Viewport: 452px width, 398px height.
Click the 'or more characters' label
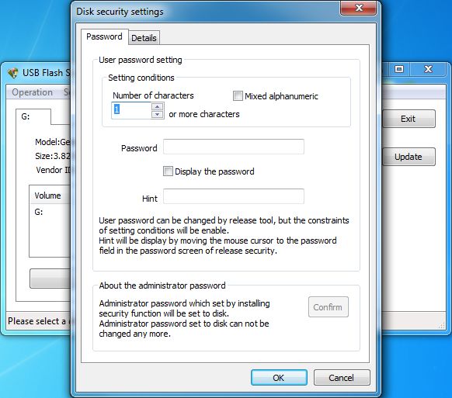point(204,114)
